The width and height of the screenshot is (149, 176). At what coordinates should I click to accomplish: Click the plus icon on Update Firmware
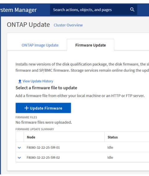coord(27,108)
